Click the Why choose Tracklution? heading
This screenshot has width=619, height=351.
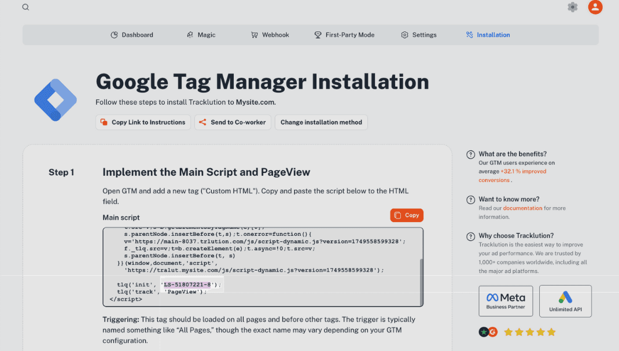tap(516, 236)
